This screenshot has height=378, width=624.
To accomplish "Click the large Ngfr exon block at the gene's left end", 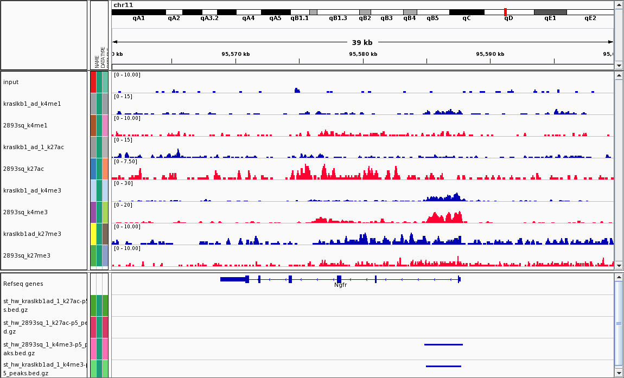I will [x=233, y=279].
